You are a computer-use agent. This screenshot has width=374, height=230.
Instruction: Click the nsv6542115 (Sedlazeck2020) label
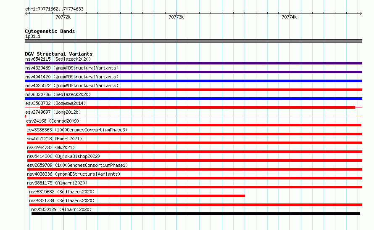point(58,59)
